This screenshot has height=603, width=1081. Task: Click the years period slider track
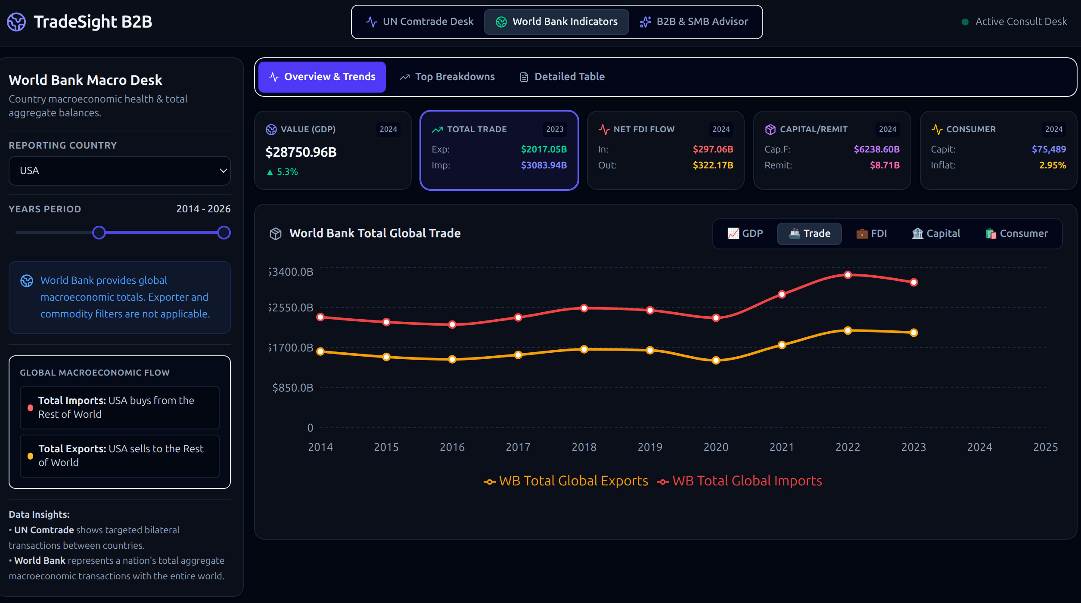[x=120, y=233]
